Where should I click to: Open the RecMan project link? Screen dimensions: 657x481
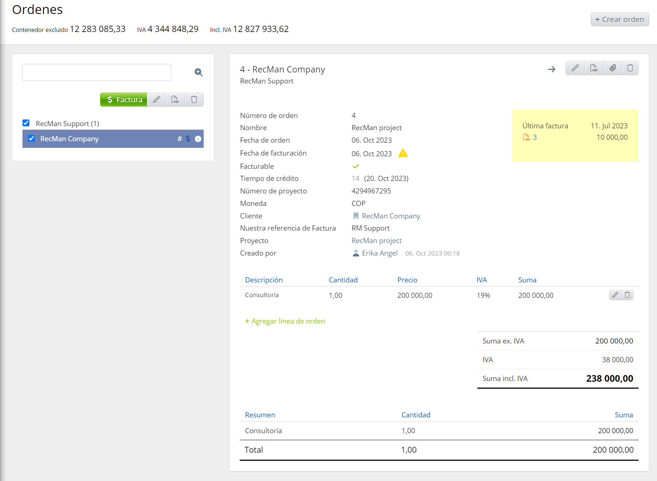point(376,240)
